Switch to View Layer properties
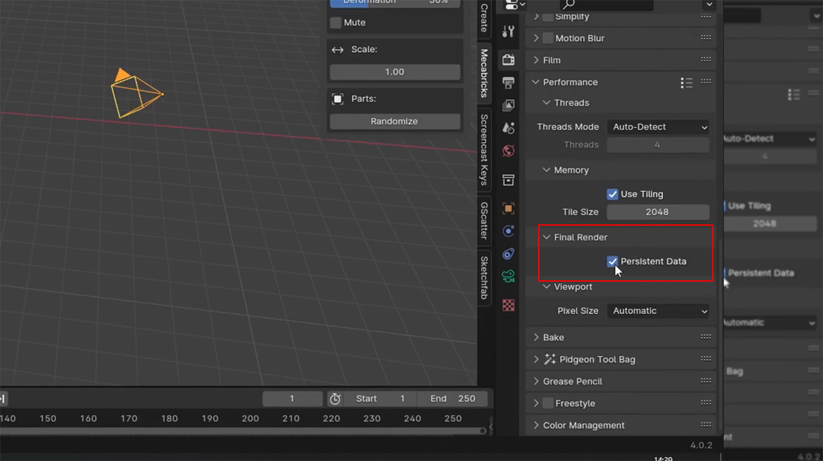Image resolution: width=823 pixels, height=461 pixels. 508,105
